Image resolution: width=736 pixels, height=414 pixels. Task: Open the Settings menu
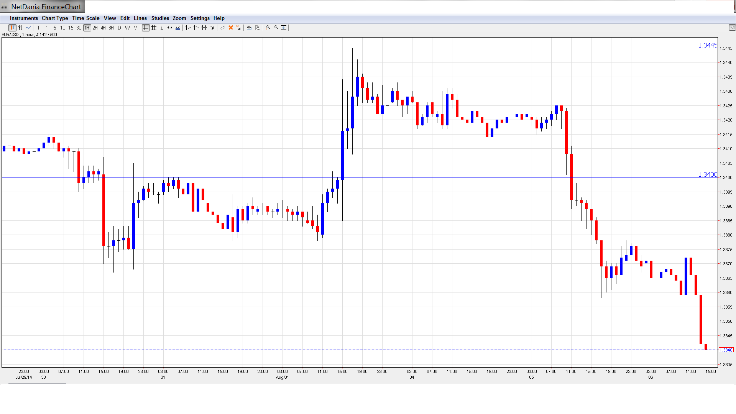point(200,18)
